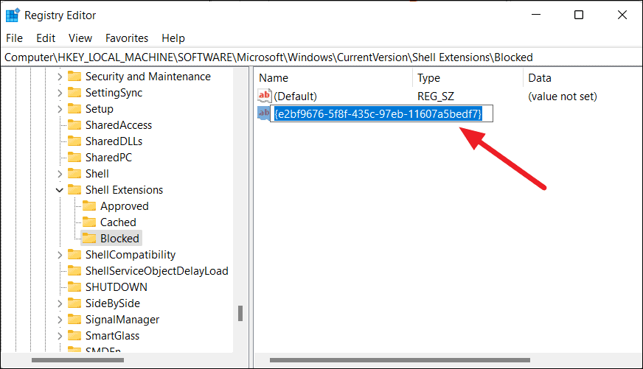Select the SHUTDOWN folder icon
The image size is (643, 369).
(74, 287)
